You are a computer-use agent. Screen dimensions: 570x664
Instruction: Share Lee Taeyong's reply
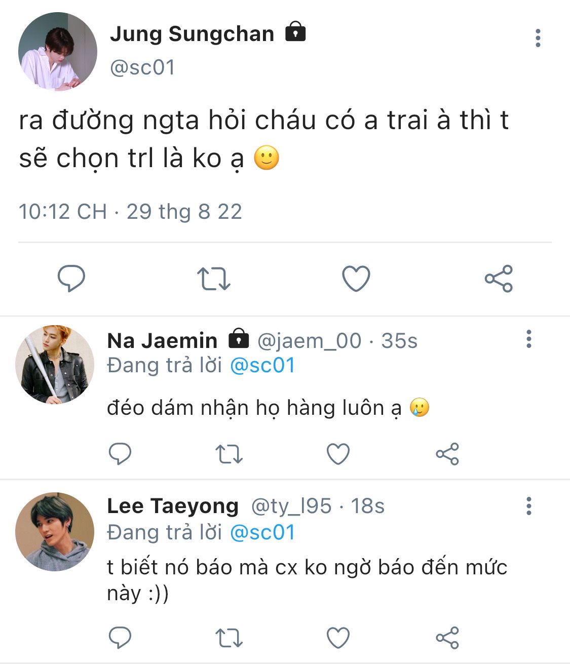click(447, 638)
